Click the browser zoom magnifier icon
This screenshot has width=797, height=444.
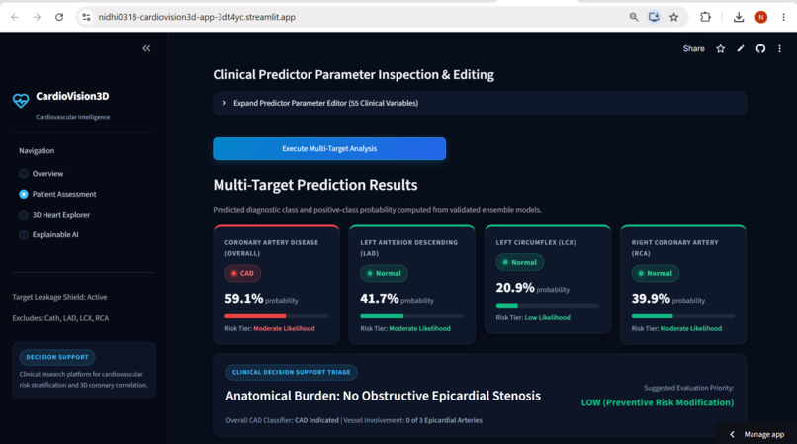(x=633, y=17)
